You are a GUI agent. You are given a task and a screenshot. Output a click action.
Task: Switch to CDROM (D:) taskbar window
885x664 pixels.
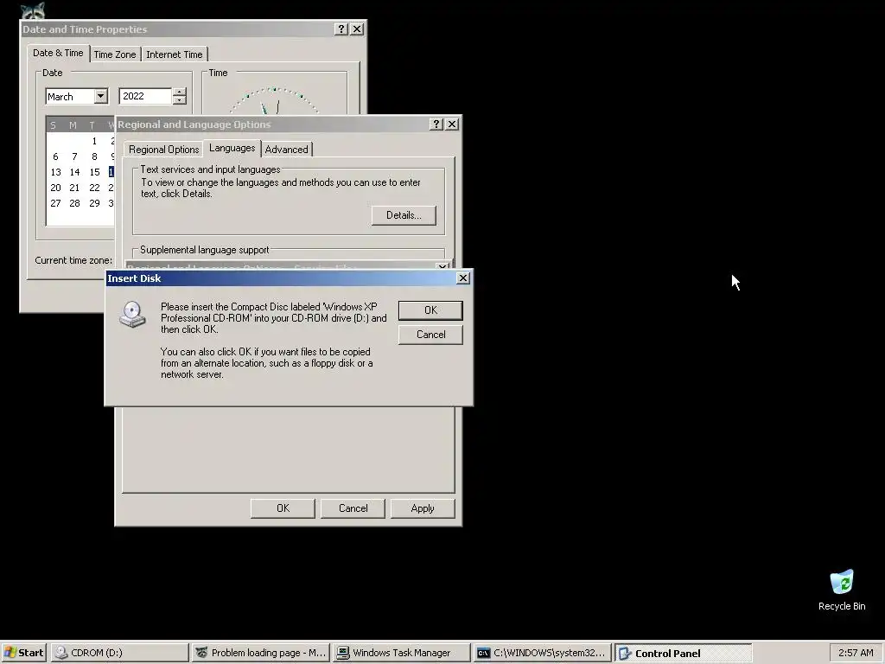(119, 653)
